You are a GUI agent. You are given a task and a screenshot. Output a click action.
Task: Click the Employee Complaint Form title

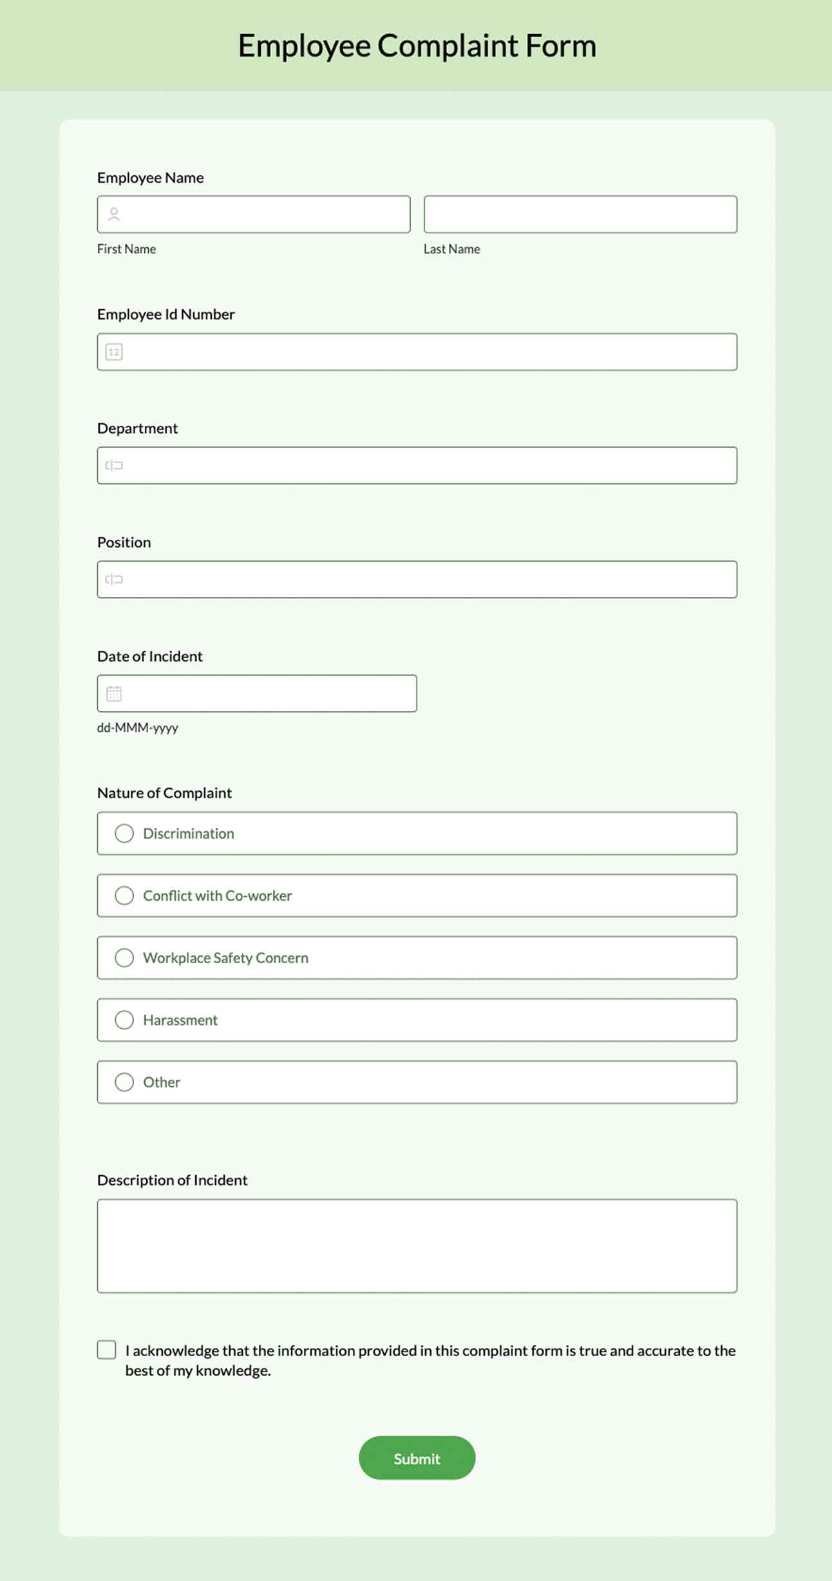416,45
